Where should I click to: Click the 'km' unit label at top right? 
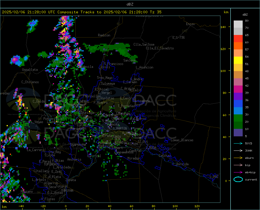226,12
